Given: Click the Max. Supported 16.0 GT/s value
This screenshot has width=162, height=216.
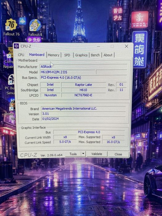Looking at the screenshot, I should pos(113,142).
